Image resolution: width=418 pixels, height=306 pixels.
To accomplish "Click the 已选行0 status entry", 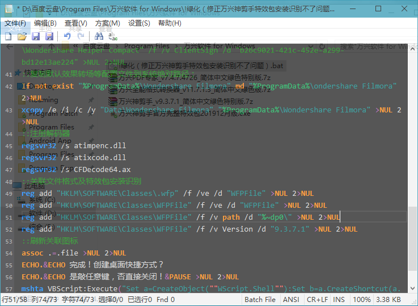I will pyautogui.click(x=140, y=300).
